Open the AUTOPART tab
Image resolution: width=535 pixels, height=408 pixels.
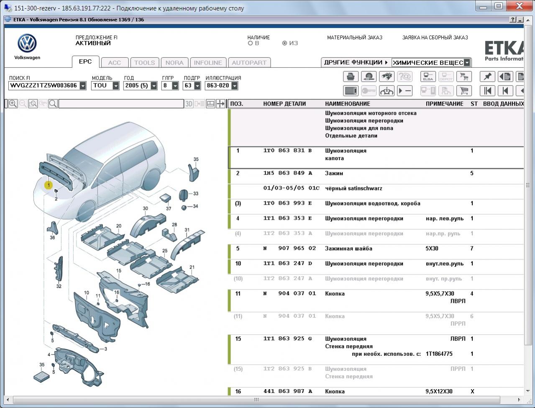(x=249, y=63)
